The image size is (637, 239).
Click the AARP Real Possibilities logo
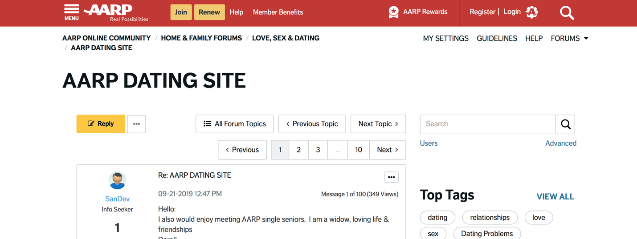117,12
